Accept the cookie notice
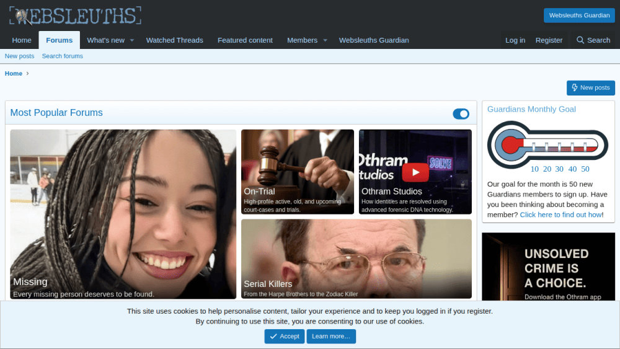Image resolution: width=620 pixels, height=349 pixels. pyautogui.click(x=285, y=337)
